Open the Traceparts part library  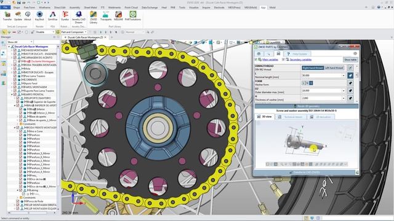pos(106,16)
